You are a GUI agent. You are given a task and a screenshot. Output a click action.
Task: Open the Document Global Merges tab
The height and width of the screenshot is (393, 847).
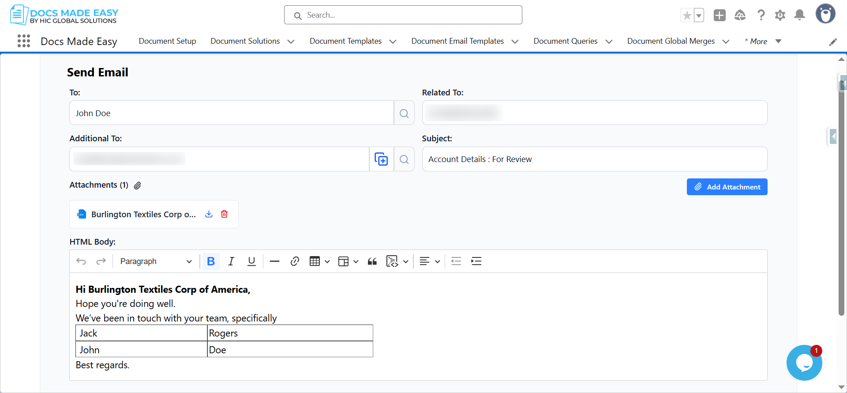click(671, 41)
